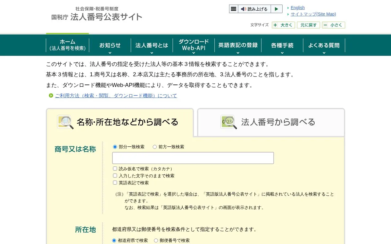Check 入力した文字そのままで検索
Screen dimensions: 391x244
coord(115,175)
